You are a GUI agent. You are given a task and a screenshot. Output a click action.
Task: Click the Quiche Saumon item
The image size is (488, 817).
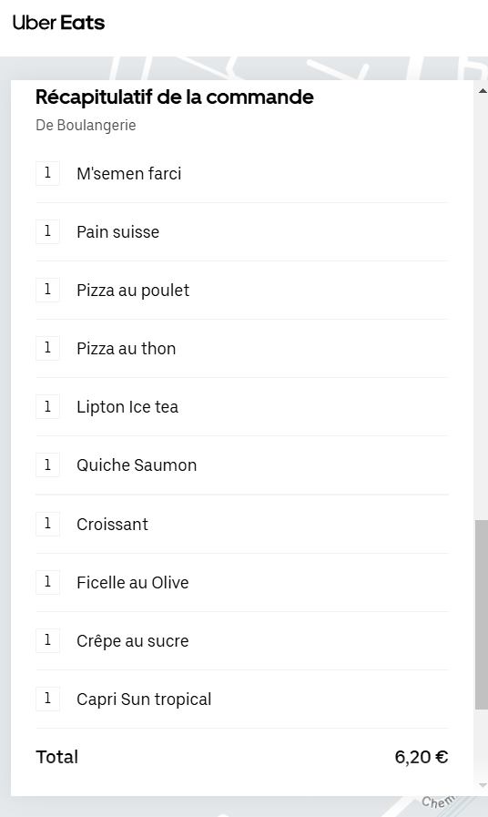(241, 465)
